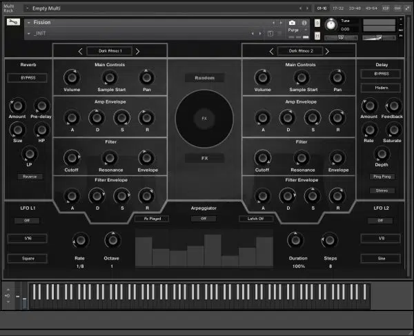Go to previous Dark Atmos 1 sample
414x336 pixels.
[80, 51]
